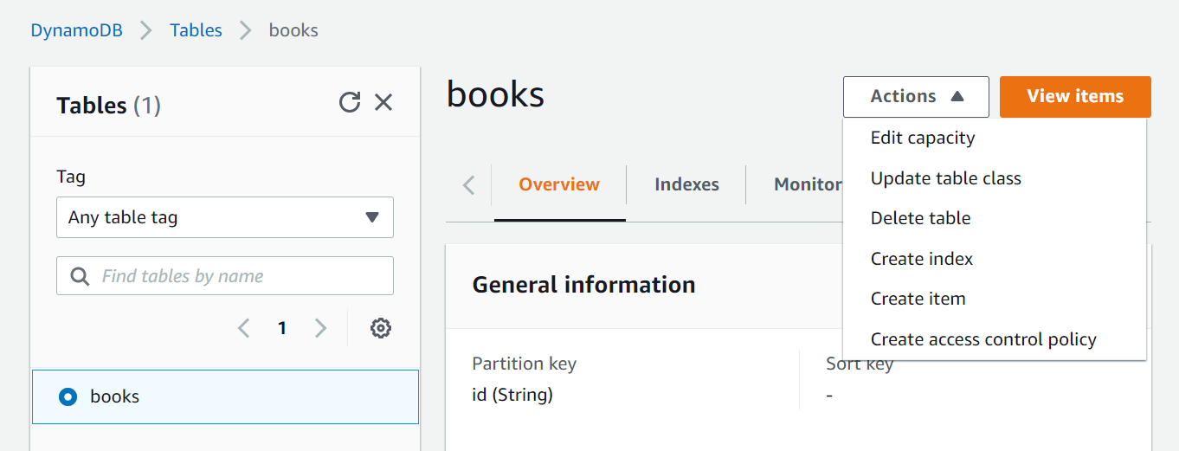Switch to the Indexes tab
This screenshot has height=451, width=1179.
(686, 184)
